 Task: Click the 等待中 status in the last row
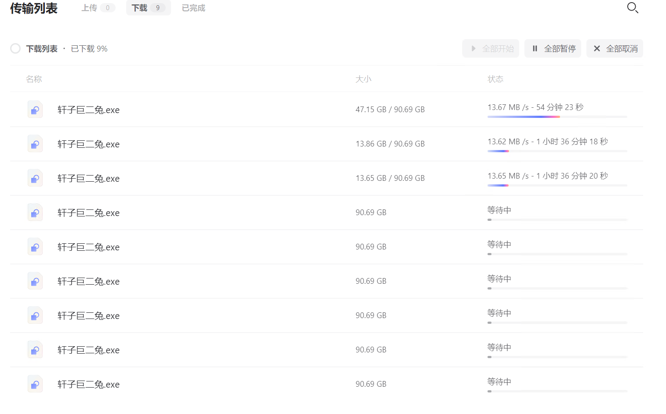(499, 382)
